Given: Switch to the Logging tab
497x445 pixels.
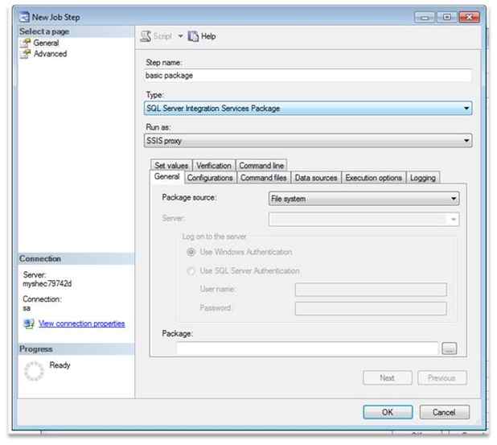Looking at the screenshot, I should click(x=423, y=178).
